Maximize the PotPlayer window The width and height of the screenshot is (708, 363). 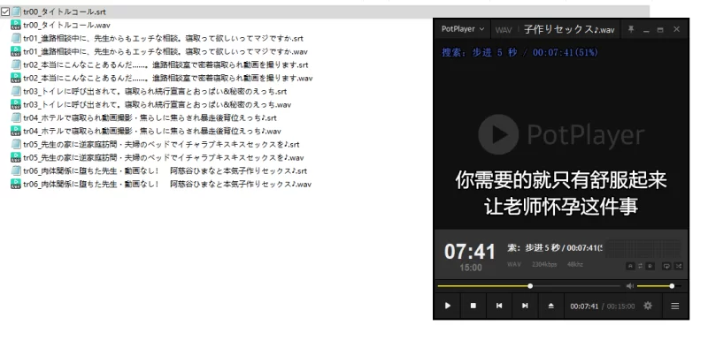pos(660,30)
